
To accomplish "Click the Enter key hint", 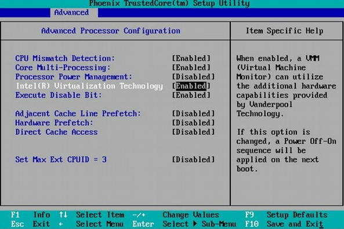I will [x=143, y=224].
